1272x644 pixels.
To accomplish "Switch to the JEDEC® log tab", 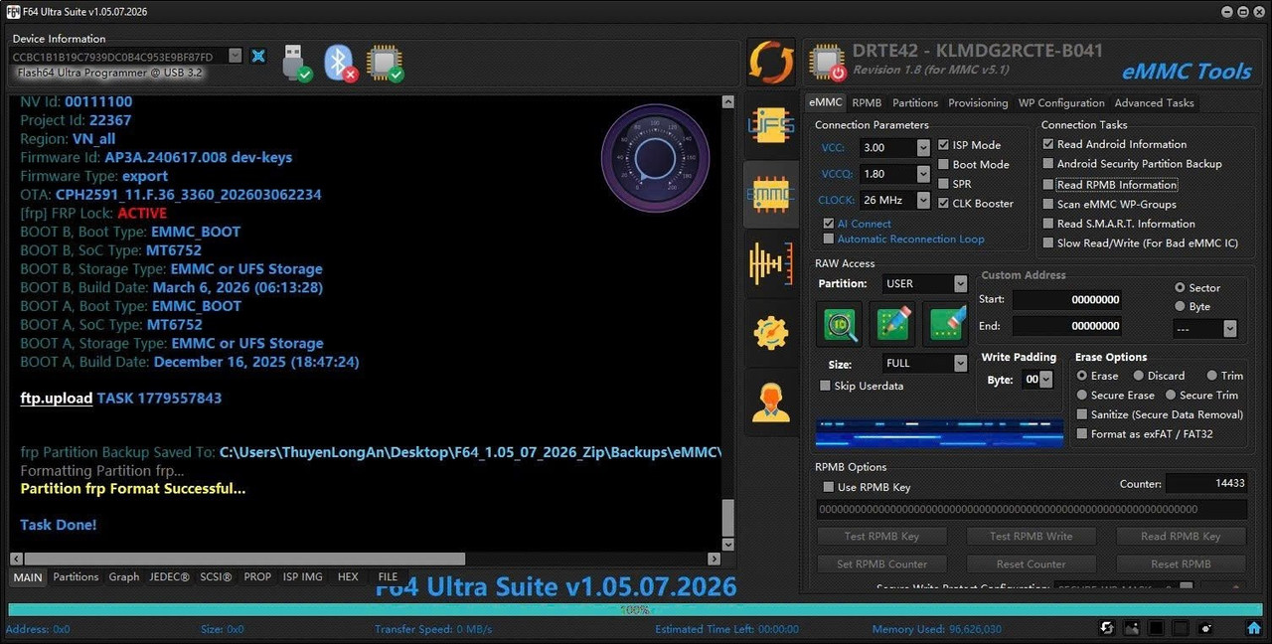I will point(169,576).
